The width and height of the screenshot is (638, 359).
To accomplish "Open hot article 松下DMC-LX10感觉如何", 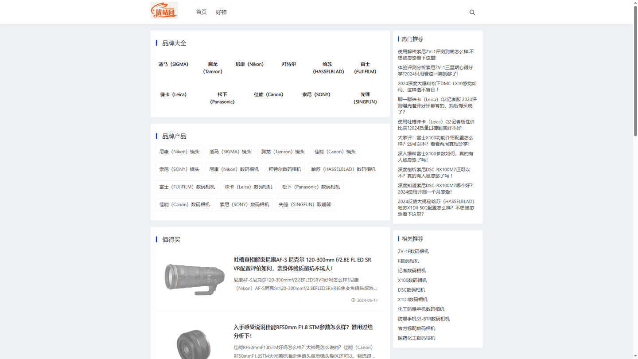I will coord(437,86).
